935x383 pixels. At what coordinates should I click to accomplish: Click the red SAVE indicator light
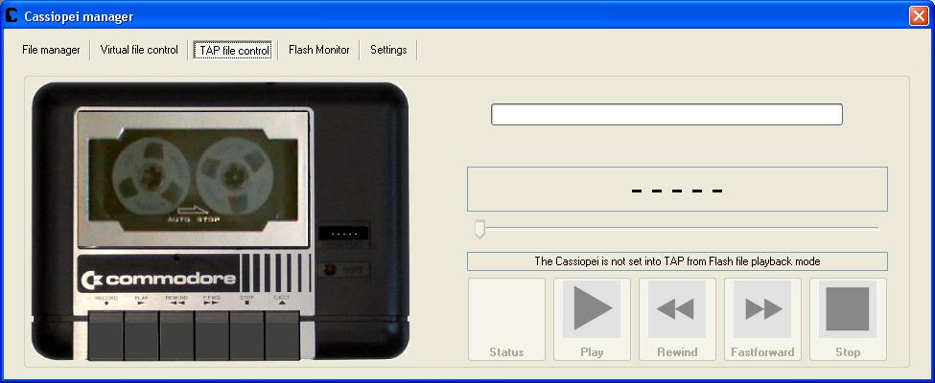(x=328, y=270)
